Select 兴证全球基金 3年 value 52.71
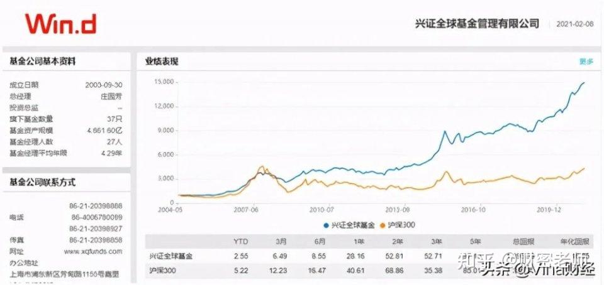The height and width of the screenshot is (285, 604). tap(433, 255)
